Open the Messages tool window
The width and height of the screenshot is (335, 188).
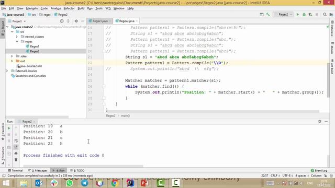coord(38,171)
